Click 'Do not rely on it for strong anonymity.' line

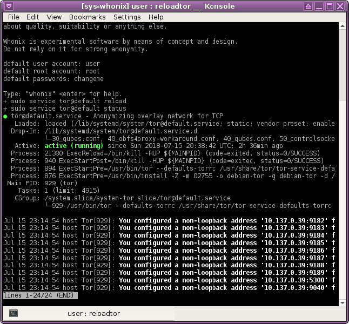[x=76, y=49]
